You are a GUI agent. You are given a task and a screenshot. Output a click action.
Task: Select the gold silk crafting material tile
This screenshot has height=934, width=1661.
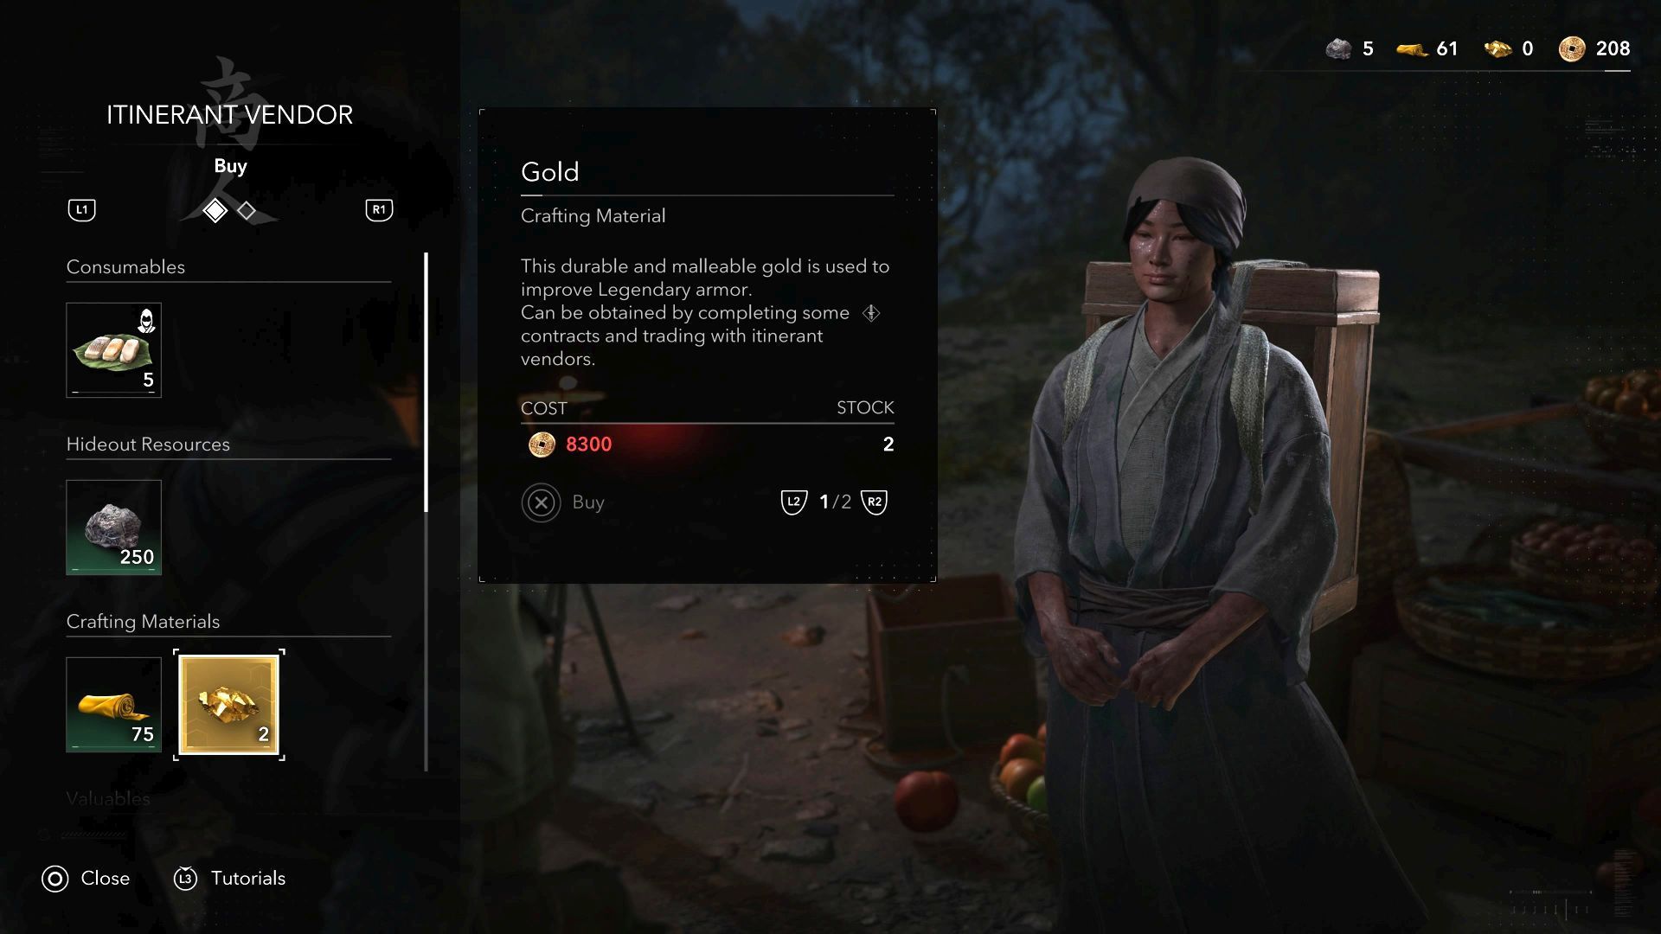tap(113, 705)
